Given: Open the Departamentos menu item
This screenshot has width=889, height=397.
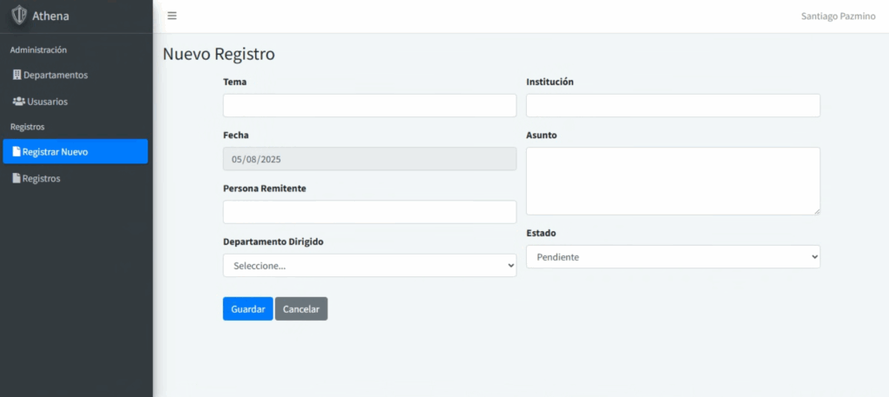Looking at the screenshot, I should [x=56, y=76].
